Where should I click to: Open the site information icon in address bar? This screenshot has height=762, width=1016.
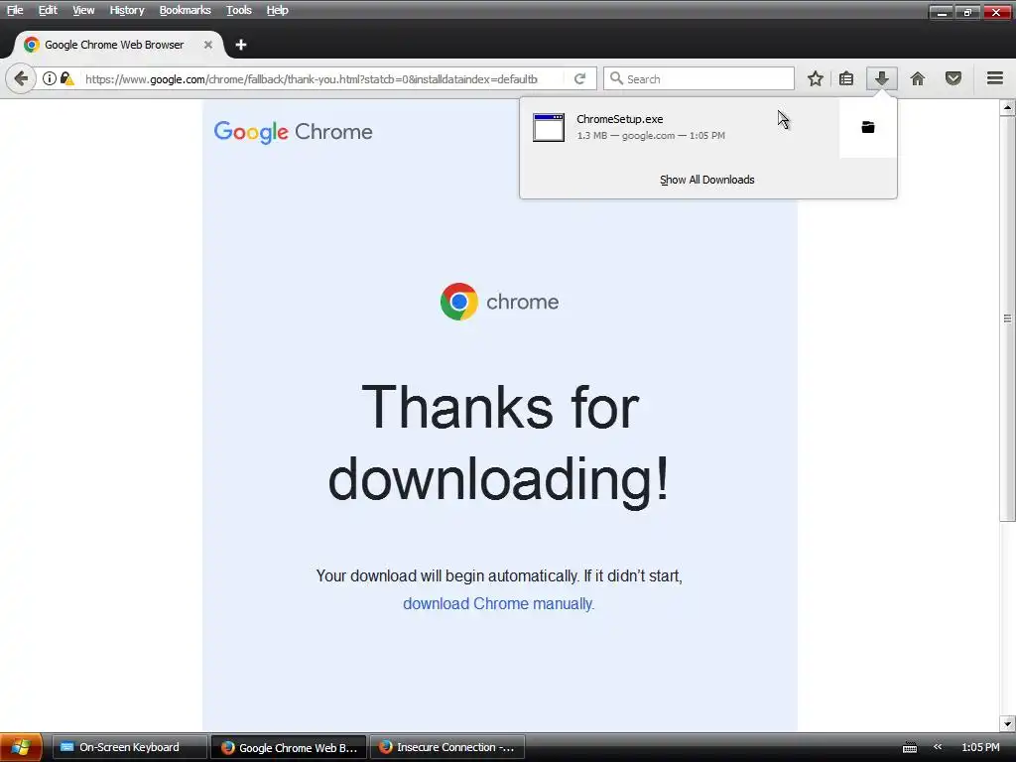click(x=50, y=79)
